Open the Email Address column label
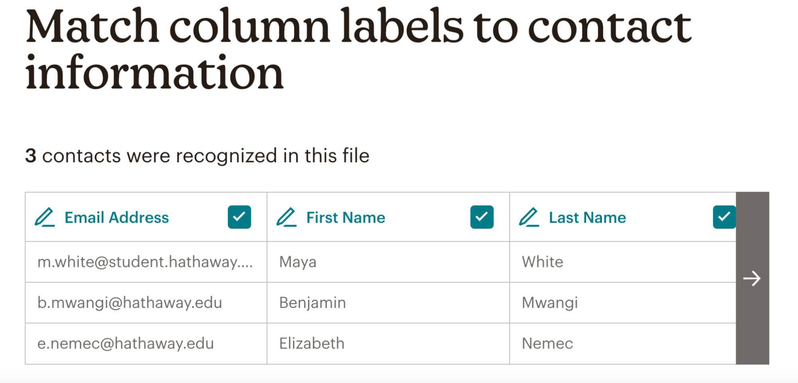This screenshot has height=383, width=798. point(117,218)
